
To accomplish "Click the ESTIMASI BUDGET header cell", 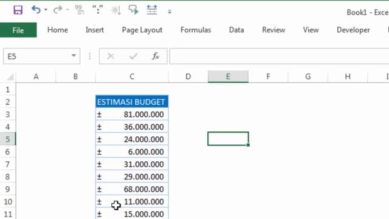I will 132,102.
